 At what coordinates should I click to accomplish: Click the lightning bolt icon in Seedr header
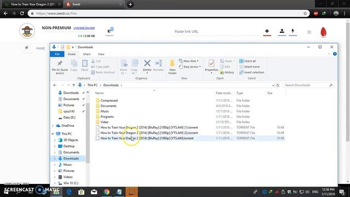click(293, 31)
